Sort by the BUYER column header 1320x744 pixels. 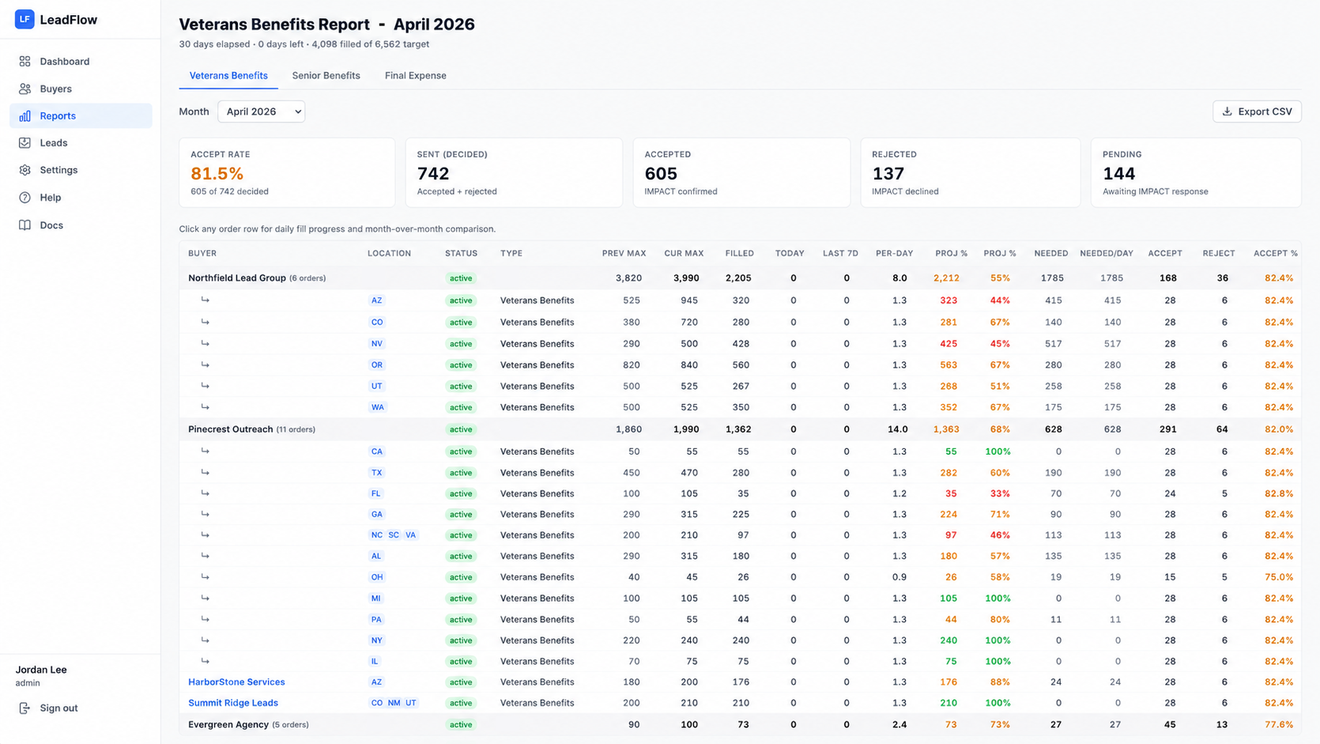tap(202, 253)
